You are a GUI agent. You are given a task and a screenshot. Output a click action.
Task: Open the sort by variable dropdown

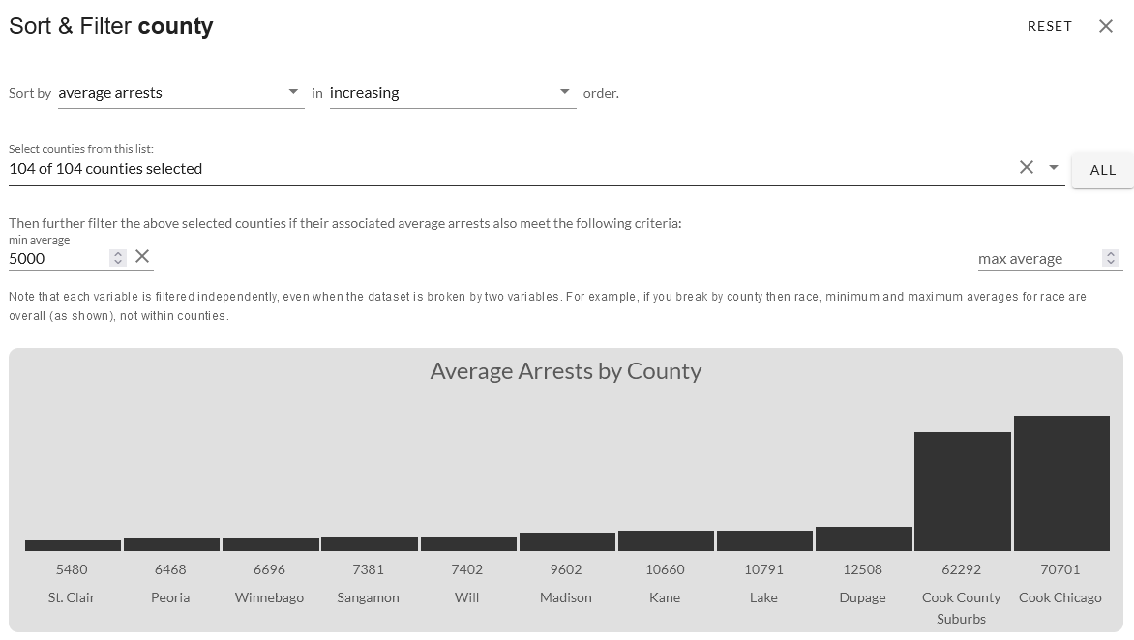pyautogui.click(x=181, y=93)
